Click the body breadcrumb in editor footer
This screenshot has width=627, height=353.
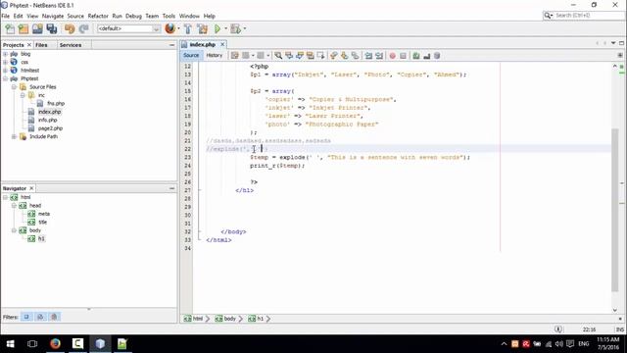(x=226, y=319)
